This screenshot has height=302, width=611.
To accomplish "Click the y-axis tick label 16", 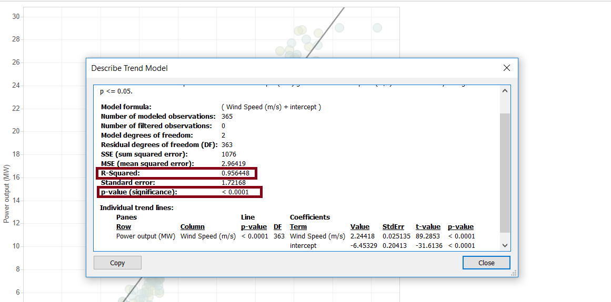I will point(16,178).
